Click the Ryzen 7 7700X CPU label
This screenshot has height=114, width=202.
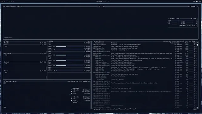(x=175, y=19)
